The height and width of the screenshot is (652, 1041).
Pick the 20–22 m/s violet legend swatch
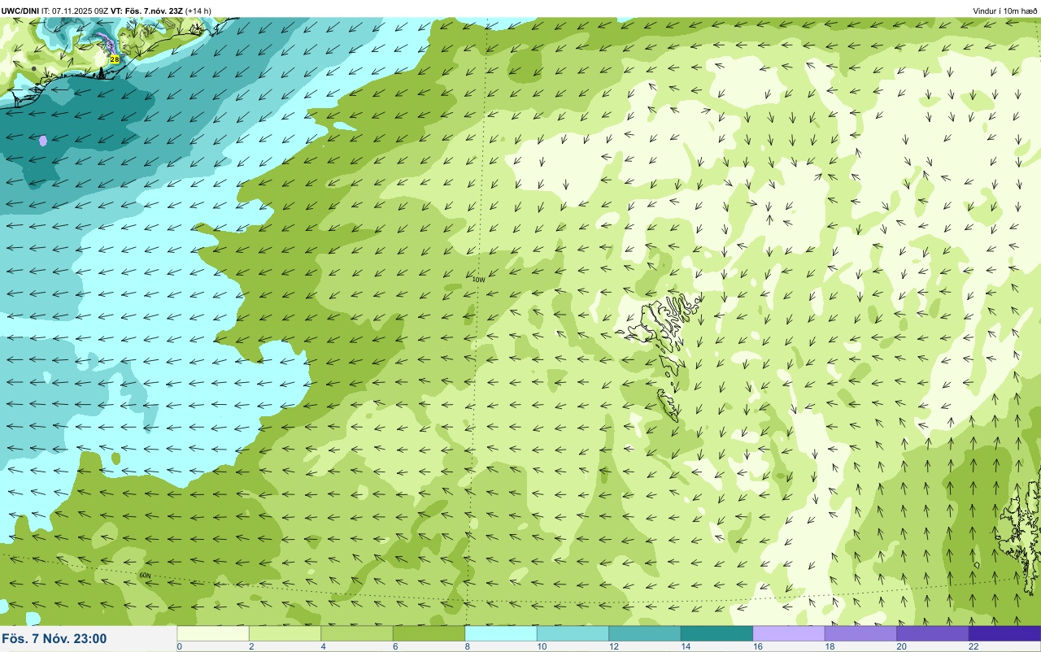click(x=933, y=633)
